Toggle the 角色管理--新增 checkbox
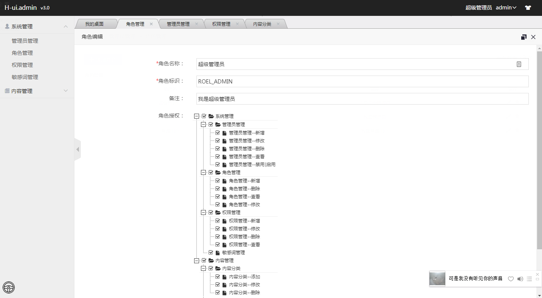Screen dimensions: 542x298 pos(218,181)
